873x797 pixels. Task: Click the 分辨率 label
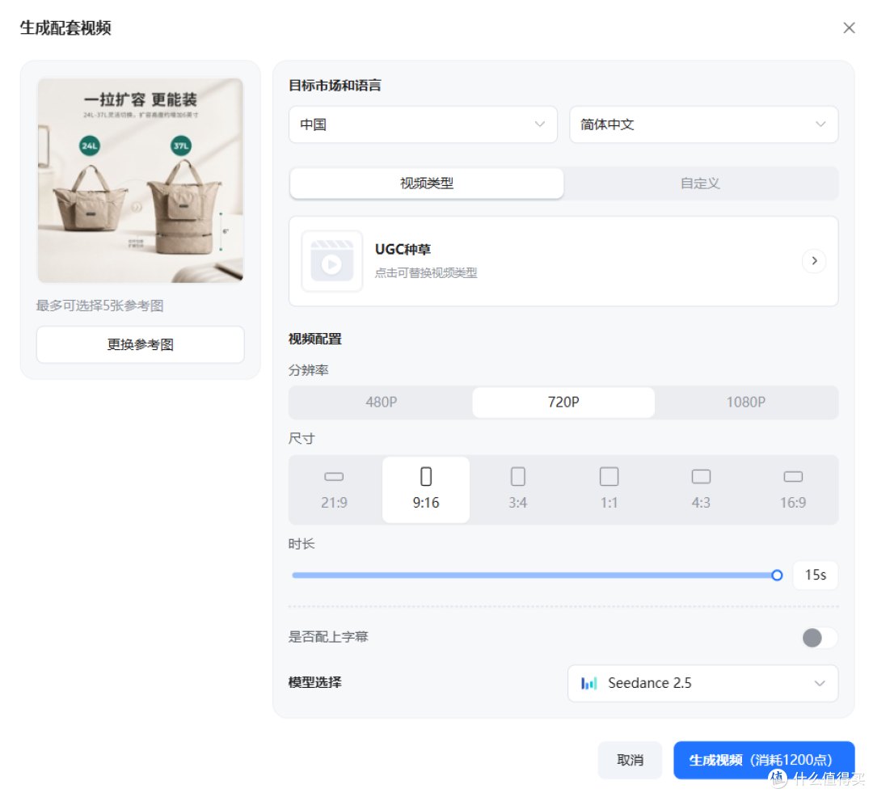(x=309, y=370)
